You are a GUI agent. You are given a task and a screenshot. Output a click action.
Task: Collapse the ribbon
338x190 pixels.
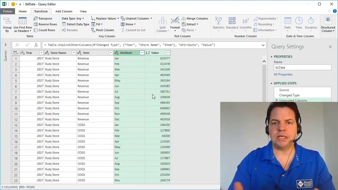click(x=329, y=11)
